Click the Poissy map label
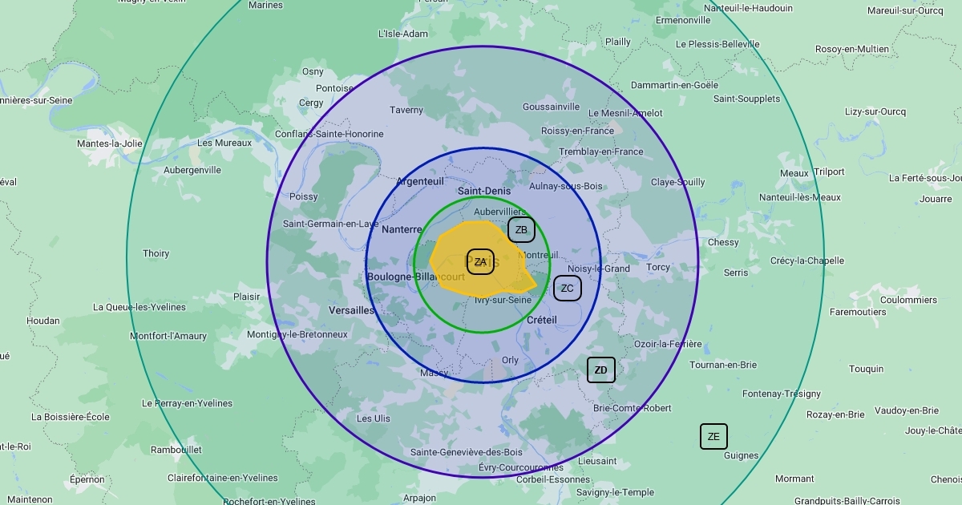This screenshot has width=962, height=505. pyautogui.click(x=304, y=196)
